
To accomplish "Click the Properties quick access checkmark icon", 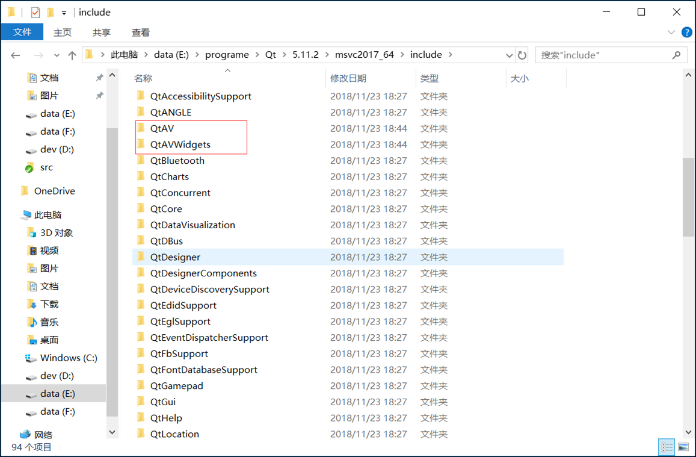I will (35, 13).
